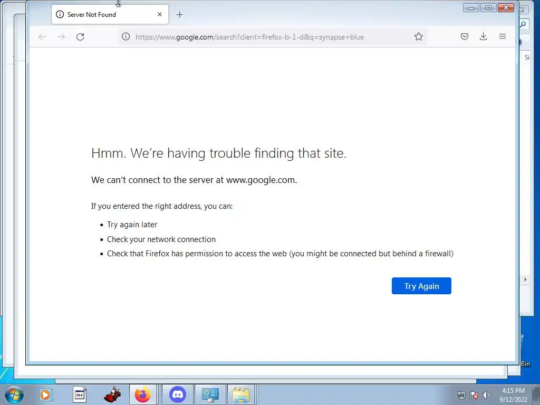Open the Windows Start menu orb
Viewport: 540px width, 405px height.
(x=14, y=394)
